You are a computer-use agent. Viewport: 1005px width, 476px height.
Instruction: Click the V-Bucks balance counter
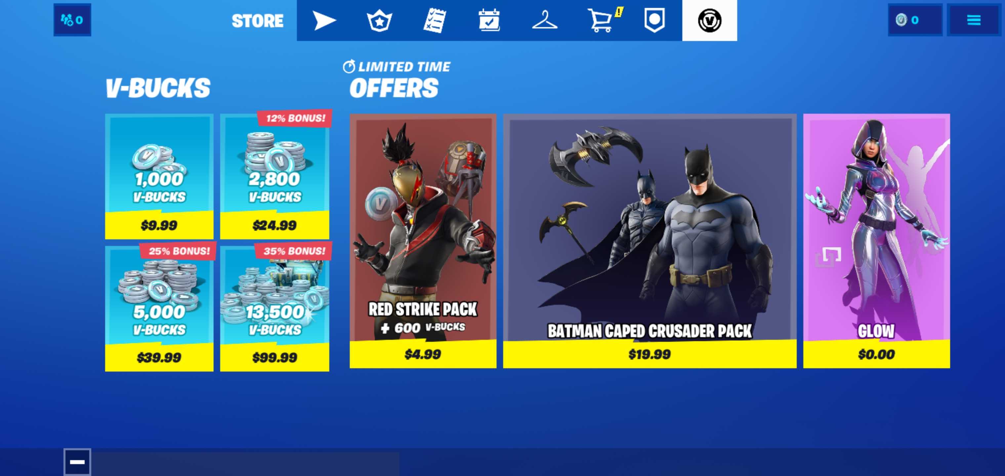click(x=915, y=20)
